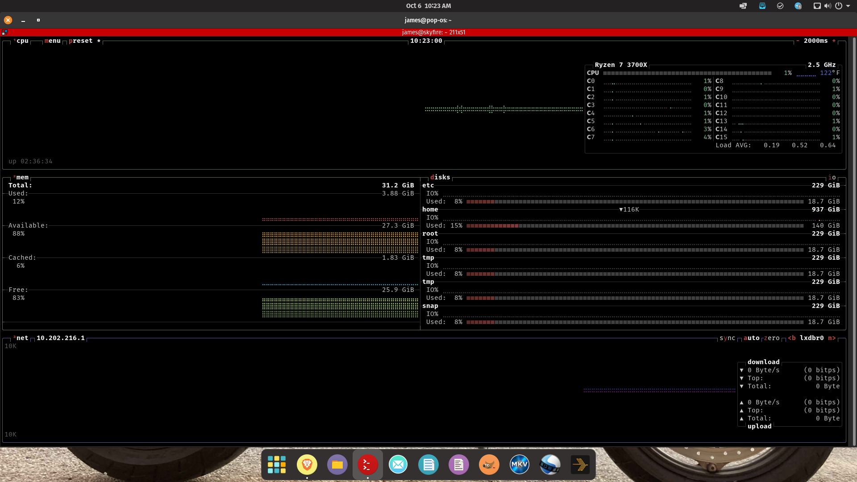Image resolution: width=857 pixels, height=482 pixels.
Task: Toggle network sync option
Action: [727, 338]
